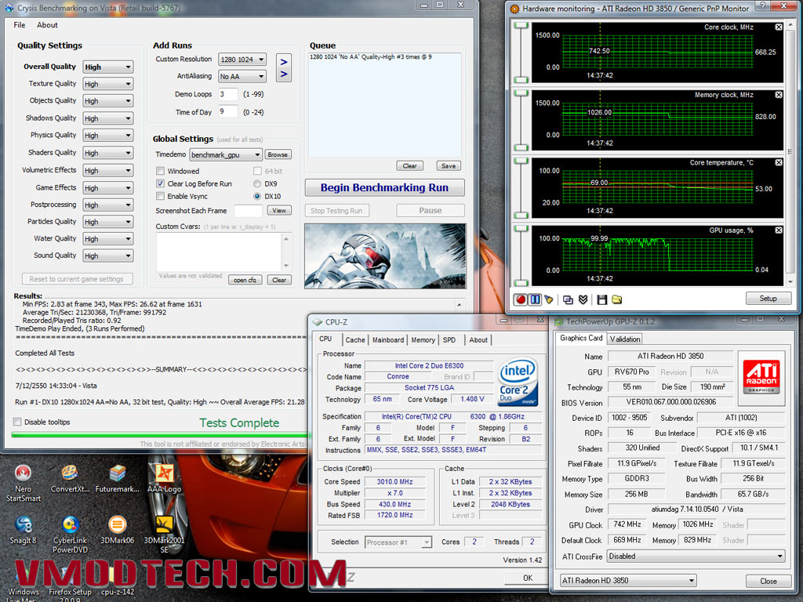Check Disable tooltips checkbox
Screen dimensions: 803x602
(x=17, y=422)
